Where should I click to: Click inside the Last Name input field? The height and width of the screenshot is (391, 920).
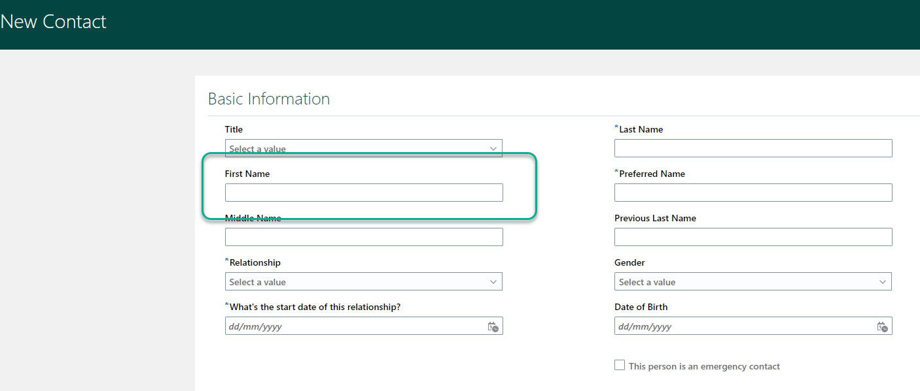point(752,148)
